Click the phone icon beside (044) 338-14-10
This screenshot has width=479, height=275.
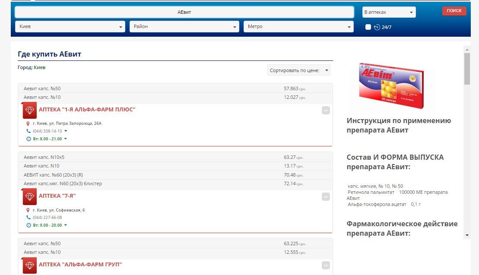point(29,131)
